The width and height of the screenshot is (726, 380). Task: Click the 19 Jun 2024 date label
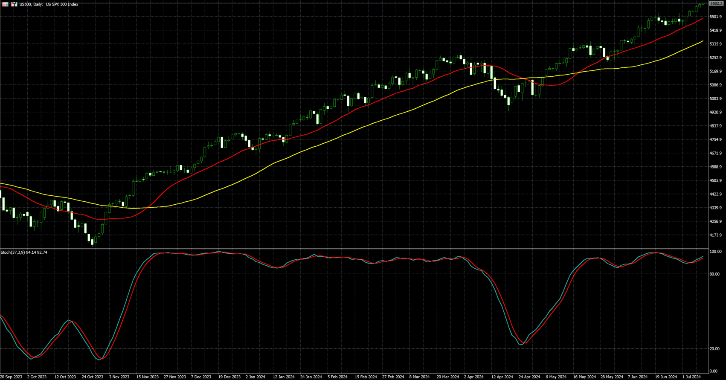(666, 377)
